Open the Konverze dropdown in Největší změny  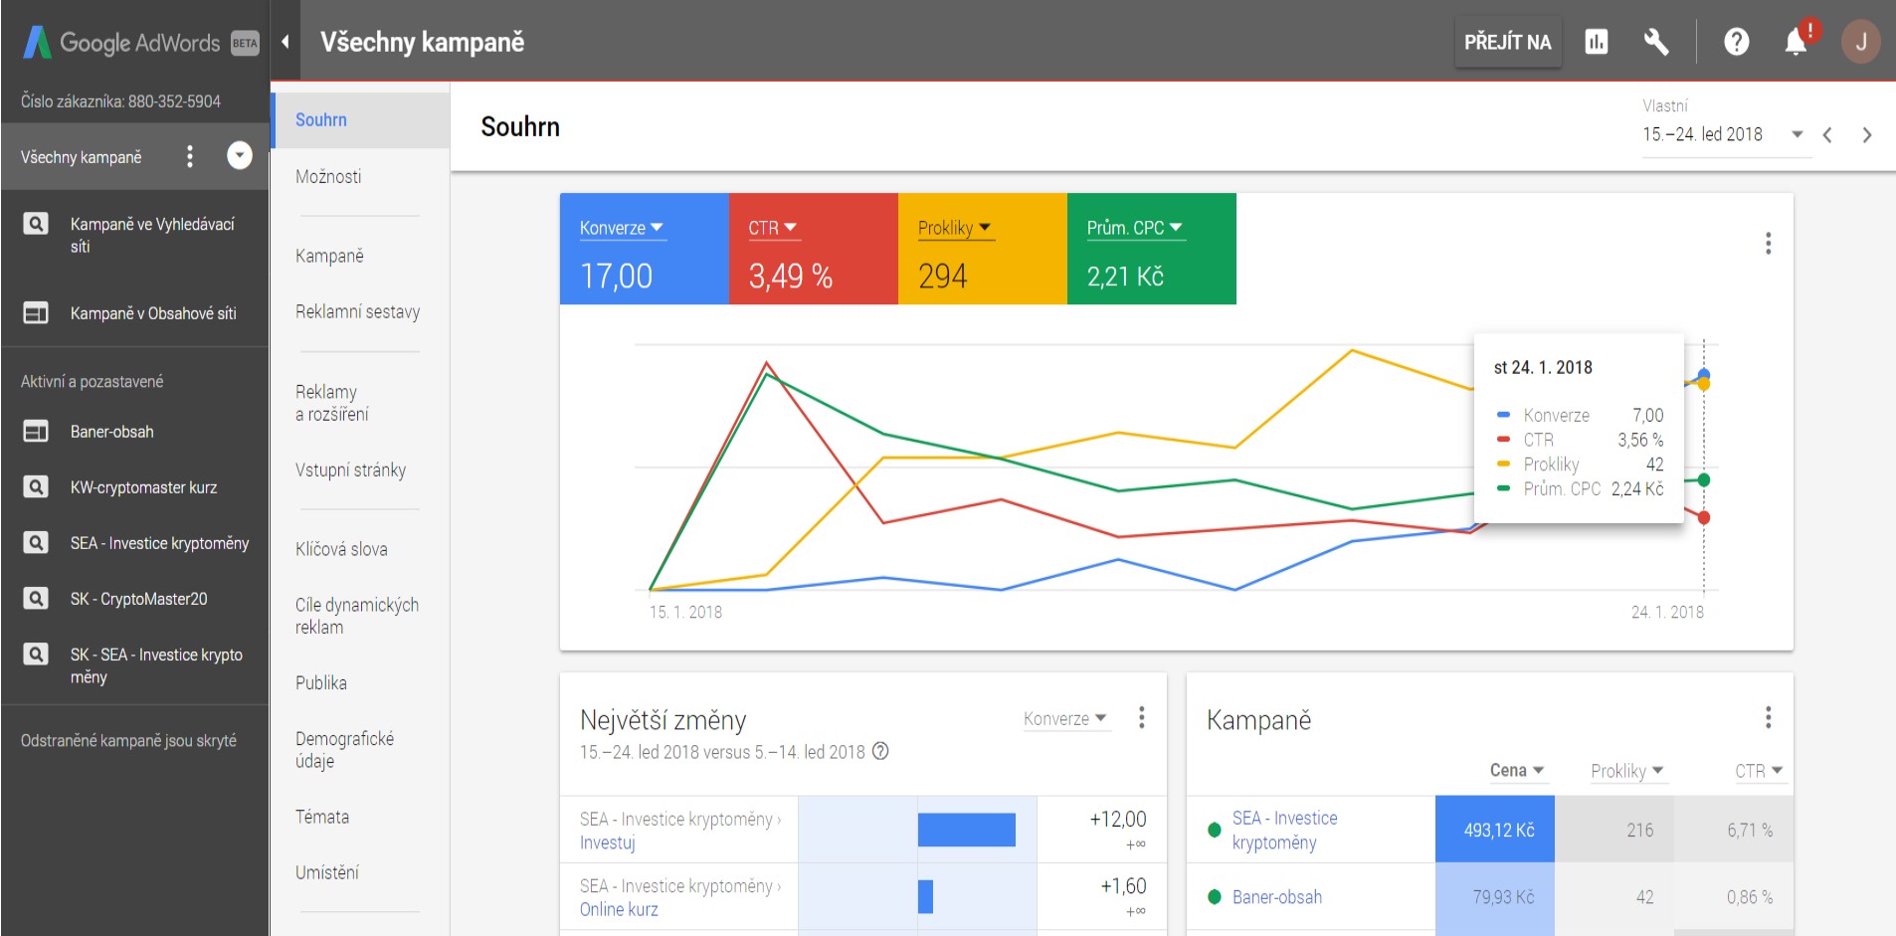coord(1065,719)
